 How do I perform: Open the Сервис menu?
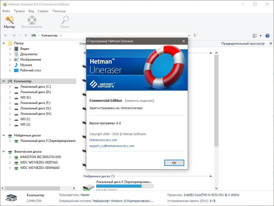pos(43,11)
